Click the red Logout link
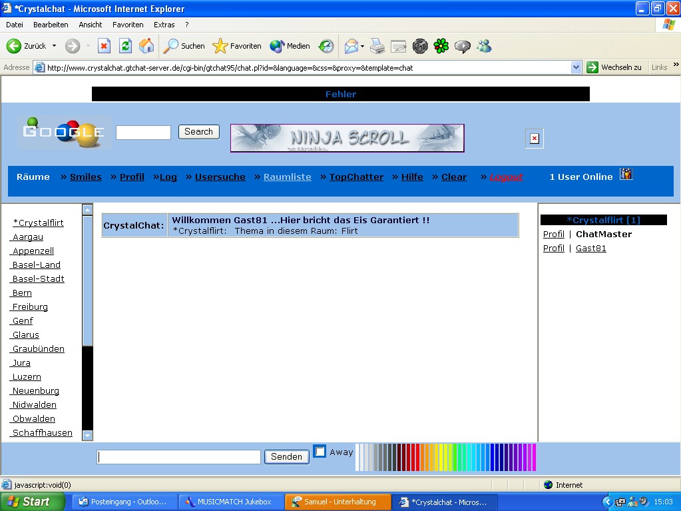This screenshot has width=681, height=511. click(506, 177)
